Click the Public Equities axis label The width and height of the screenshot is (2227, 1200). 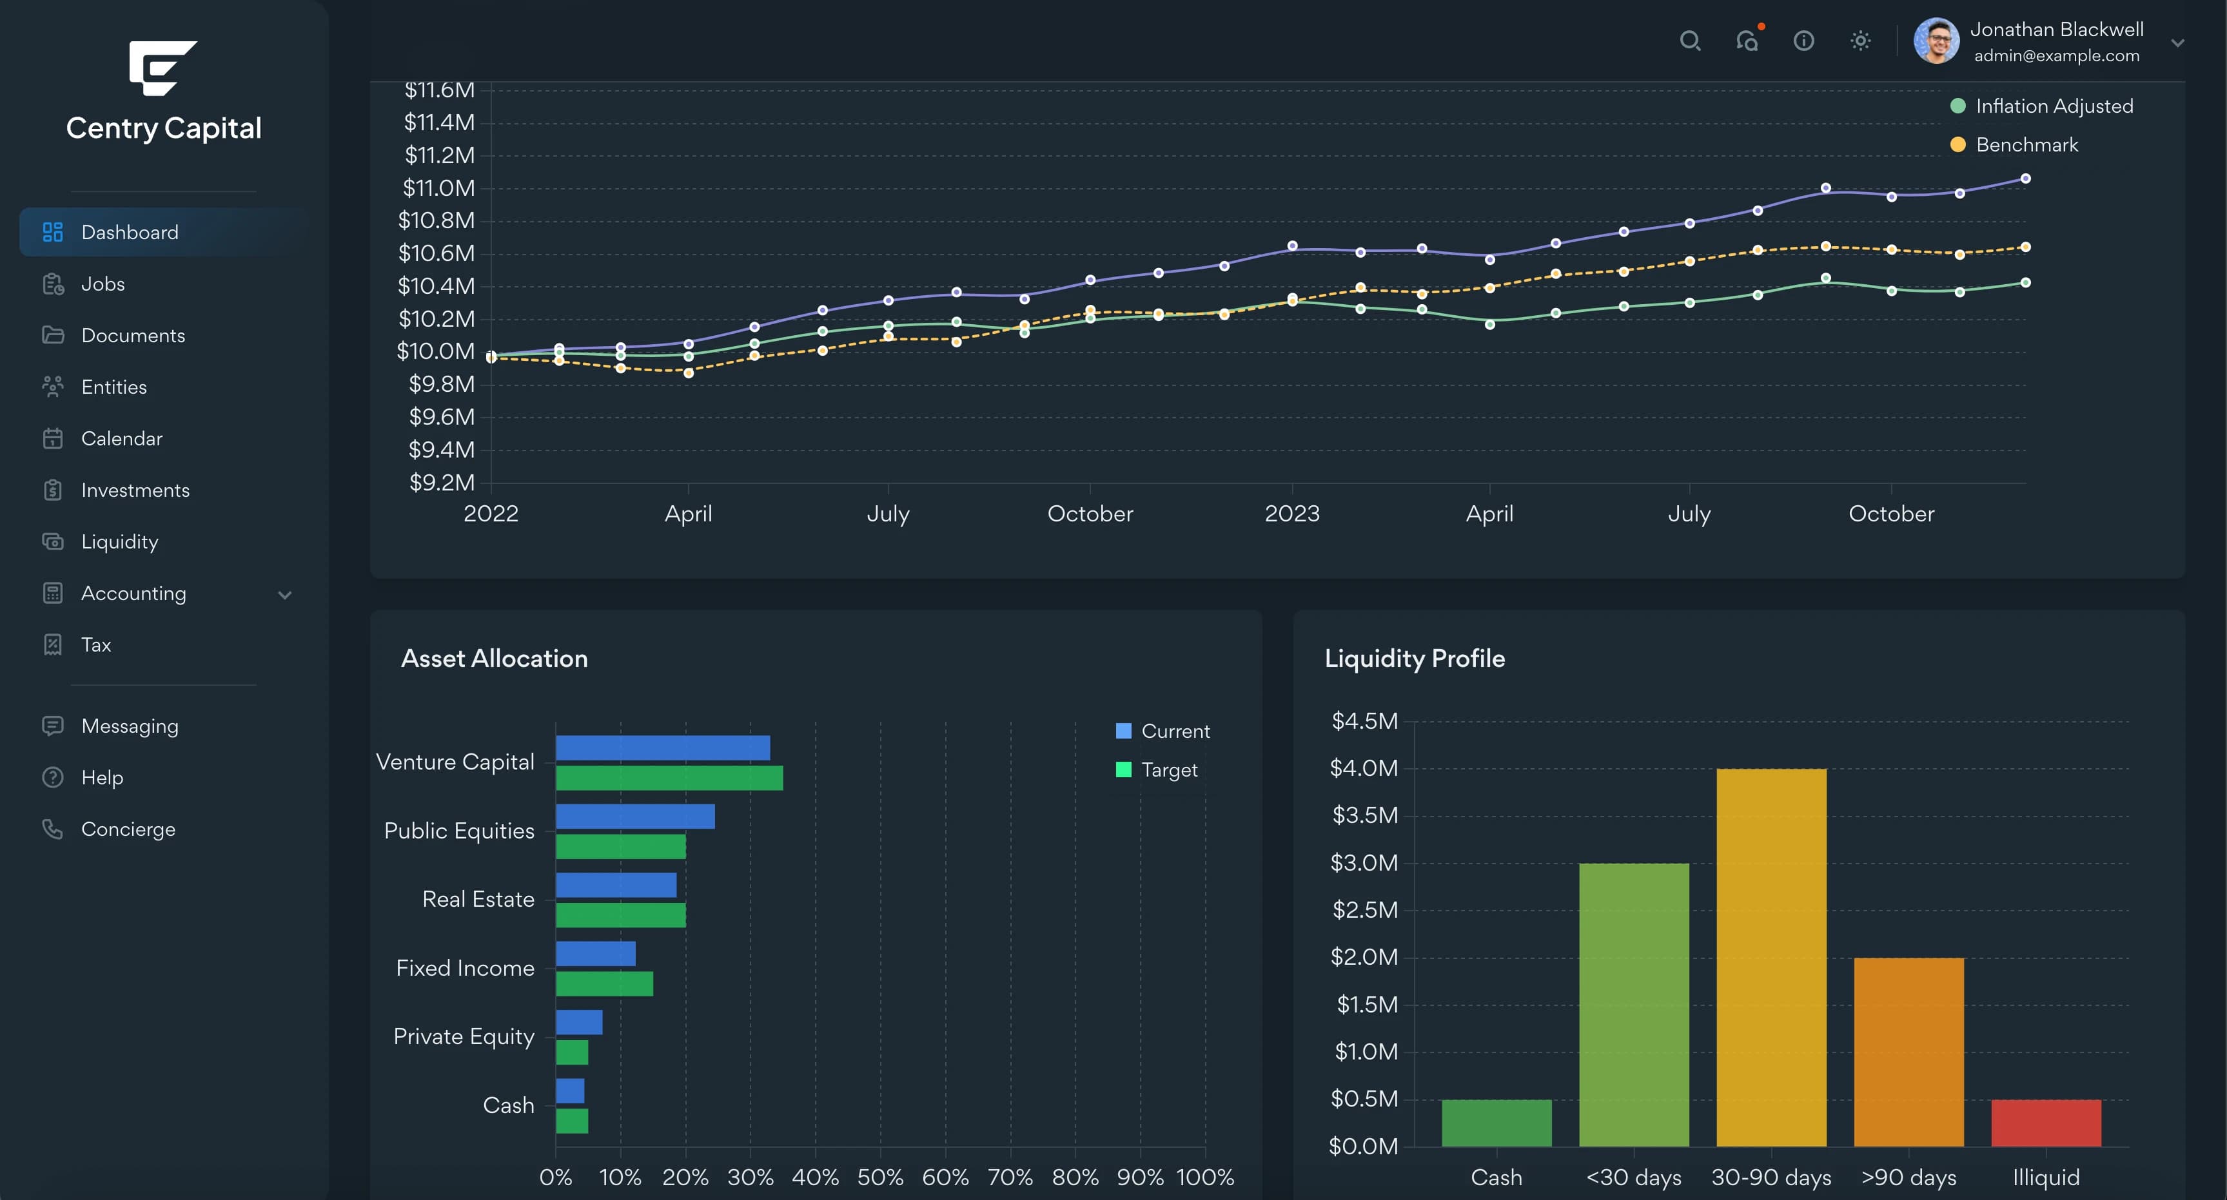point(459,831)
